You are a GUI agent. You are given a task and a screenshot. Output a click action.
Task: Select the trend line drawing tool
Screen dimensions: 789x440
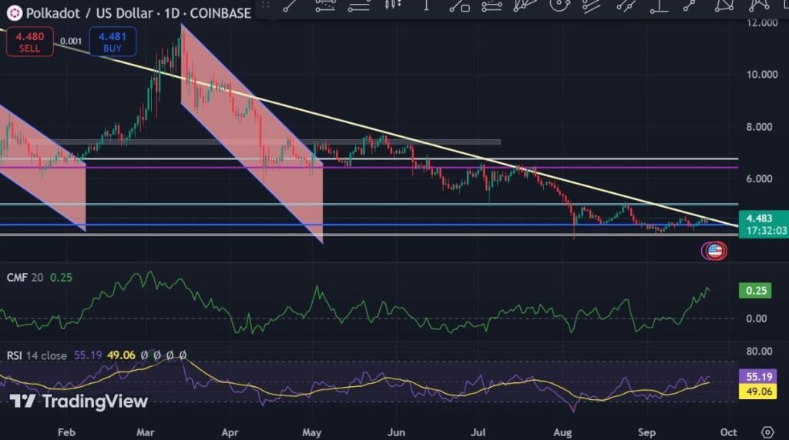[290, 5]
